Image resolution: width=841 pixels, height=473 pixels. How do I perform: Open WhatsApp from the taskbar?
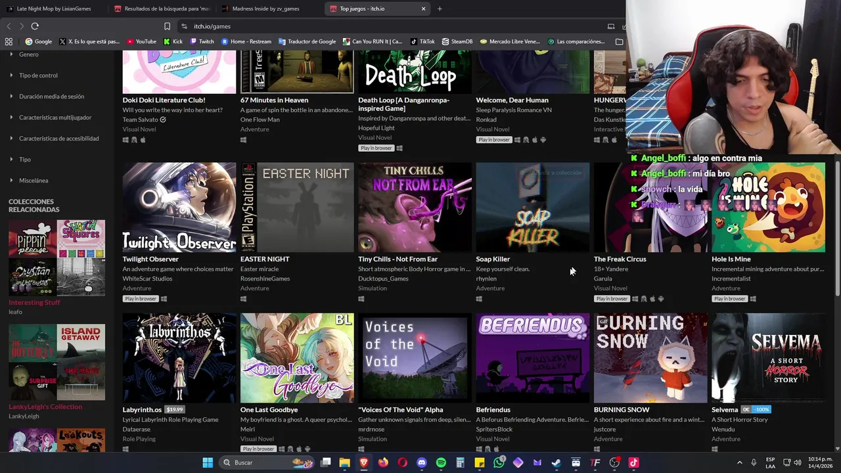(499, 462)
